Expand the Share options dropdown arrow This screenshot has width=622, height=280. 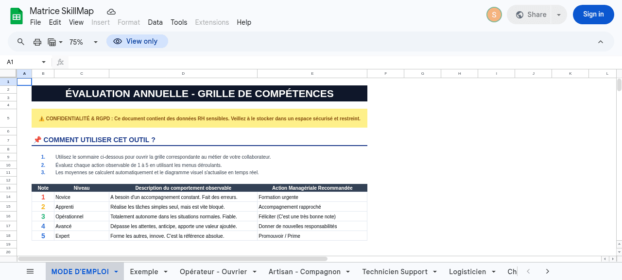tap(559, 15)
